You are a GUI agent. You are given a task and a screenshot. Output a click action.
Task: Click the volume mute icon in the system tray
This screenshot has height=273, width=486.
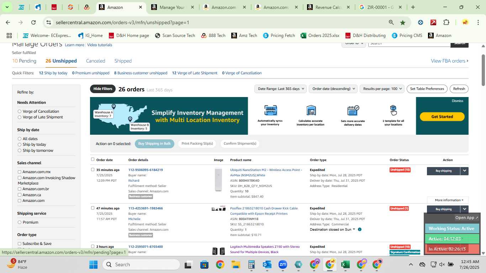click(x=442, y=264)
